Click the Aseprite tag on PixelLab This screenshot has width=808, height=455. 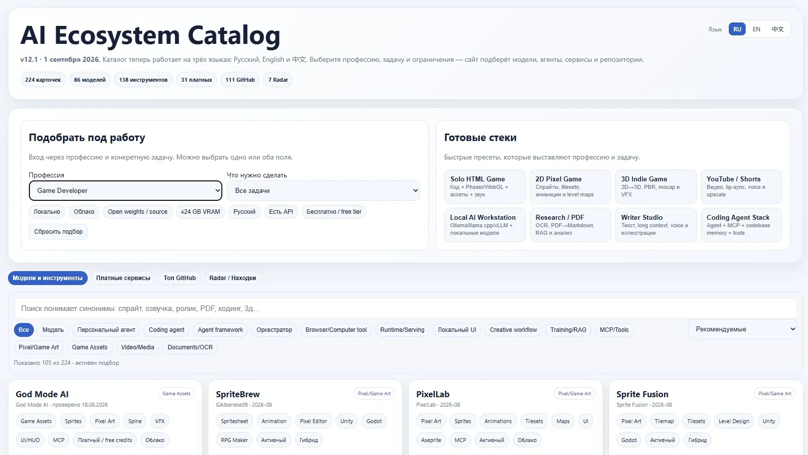coord(431,440)
